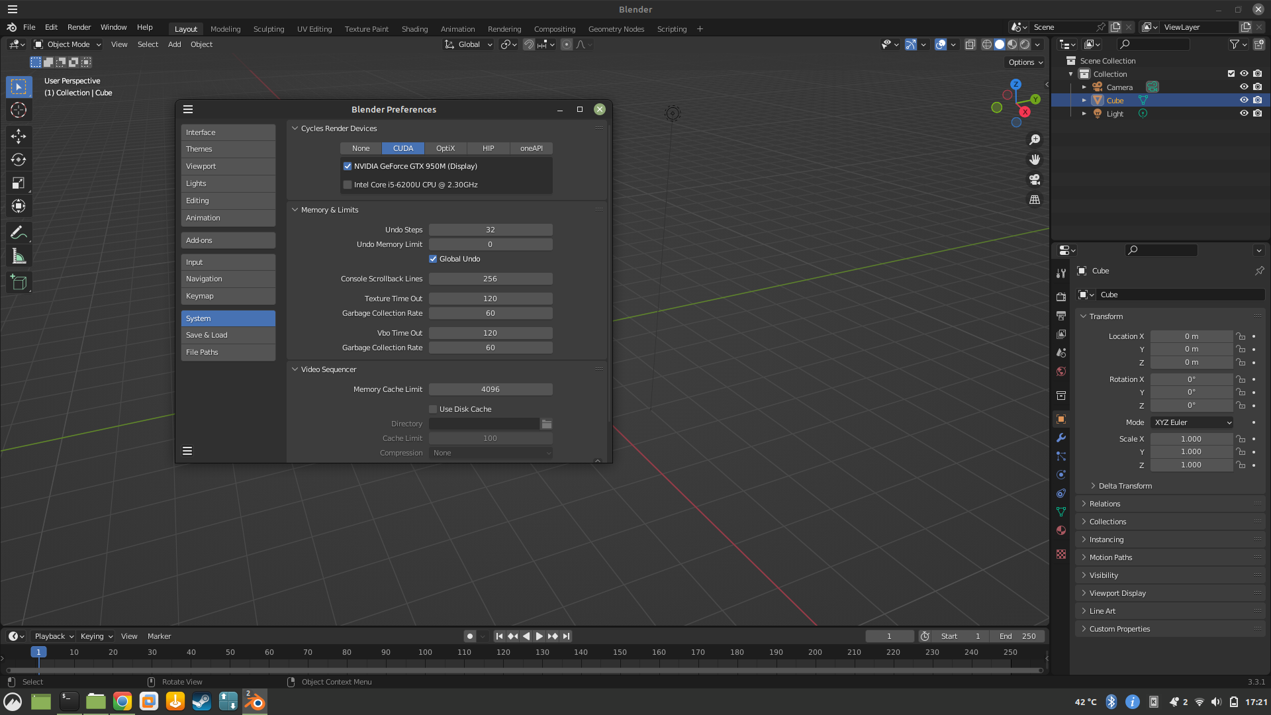
Task: Select the Rotate tool
Action: 19,160
